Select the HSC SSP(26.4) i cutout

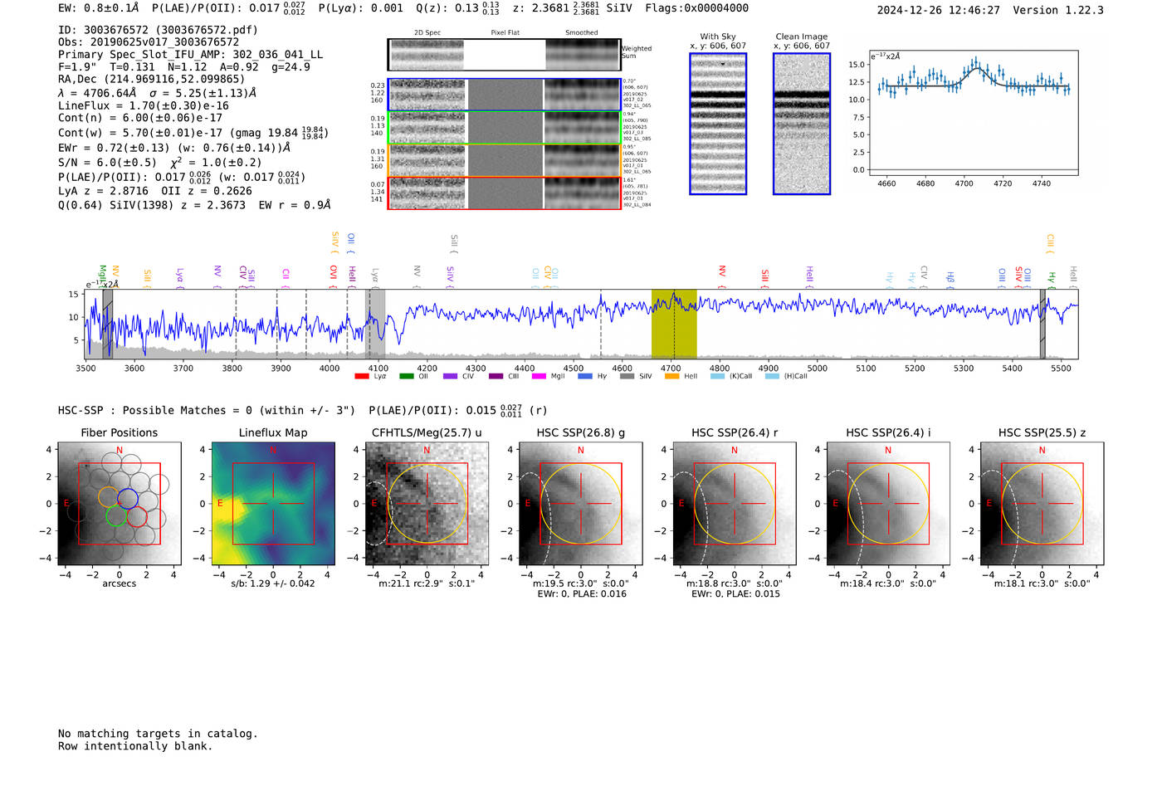(888, 504)
